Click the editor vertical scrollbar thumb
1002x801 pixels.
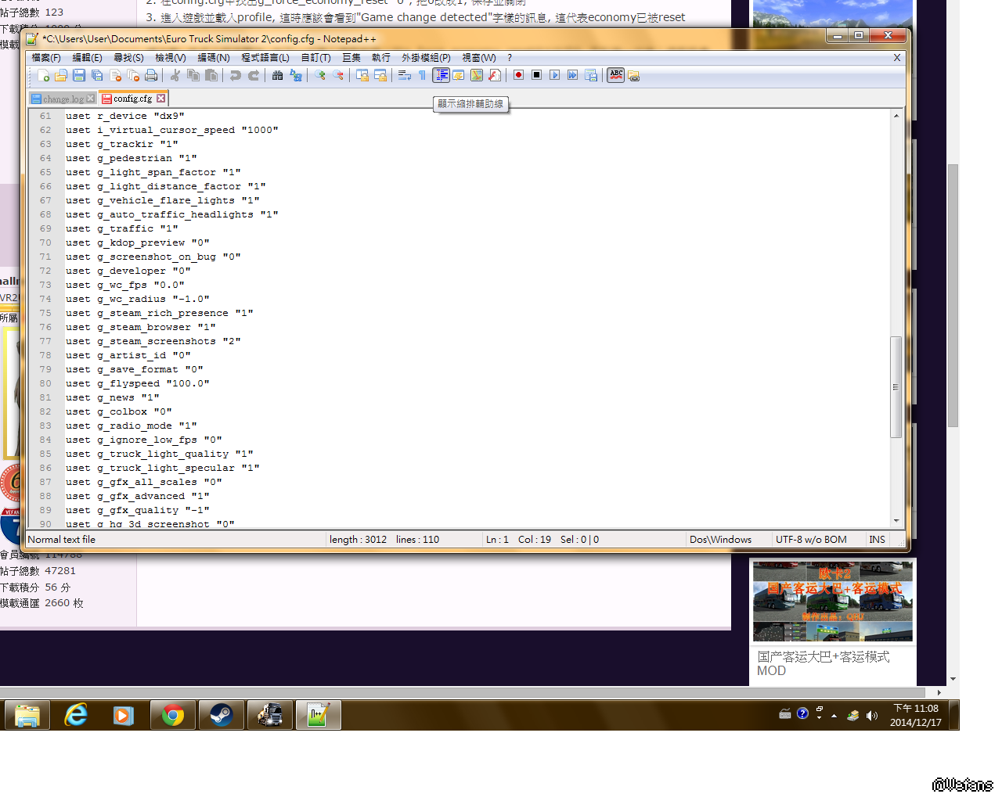[x=896, y=387]
